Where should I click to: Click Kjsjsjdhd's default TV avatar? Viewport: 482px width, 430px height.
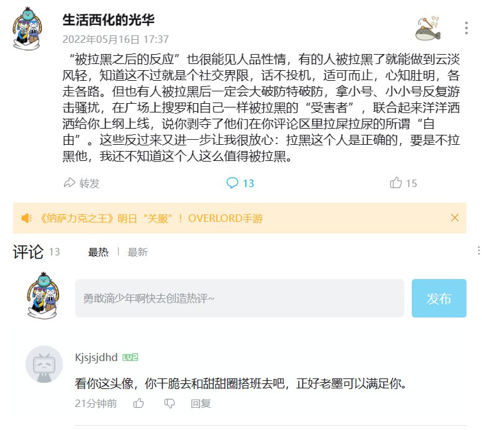pyautogui.click(x=44, y=364)
